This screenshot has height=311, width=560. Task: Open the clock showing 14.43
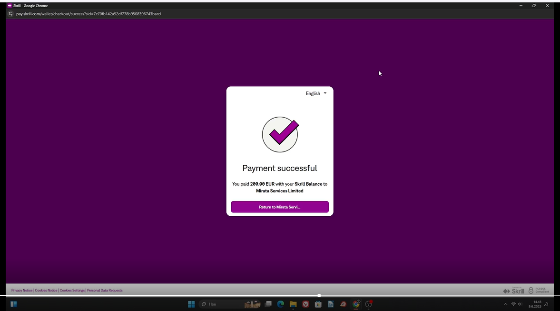535,304
